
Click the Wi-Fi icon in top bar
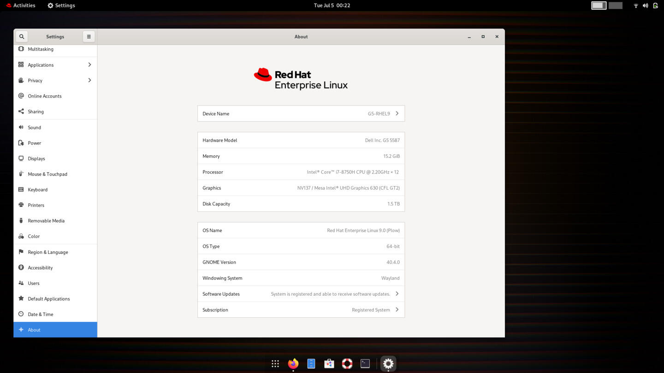click(x=636, y=6)
